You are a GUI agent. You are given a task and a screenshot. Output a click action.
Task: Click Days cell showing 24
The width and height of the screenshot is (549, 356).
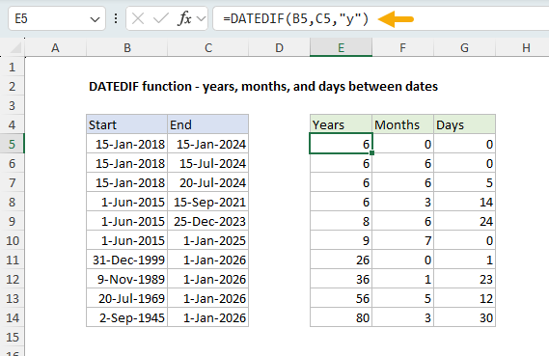coord(464,221)
